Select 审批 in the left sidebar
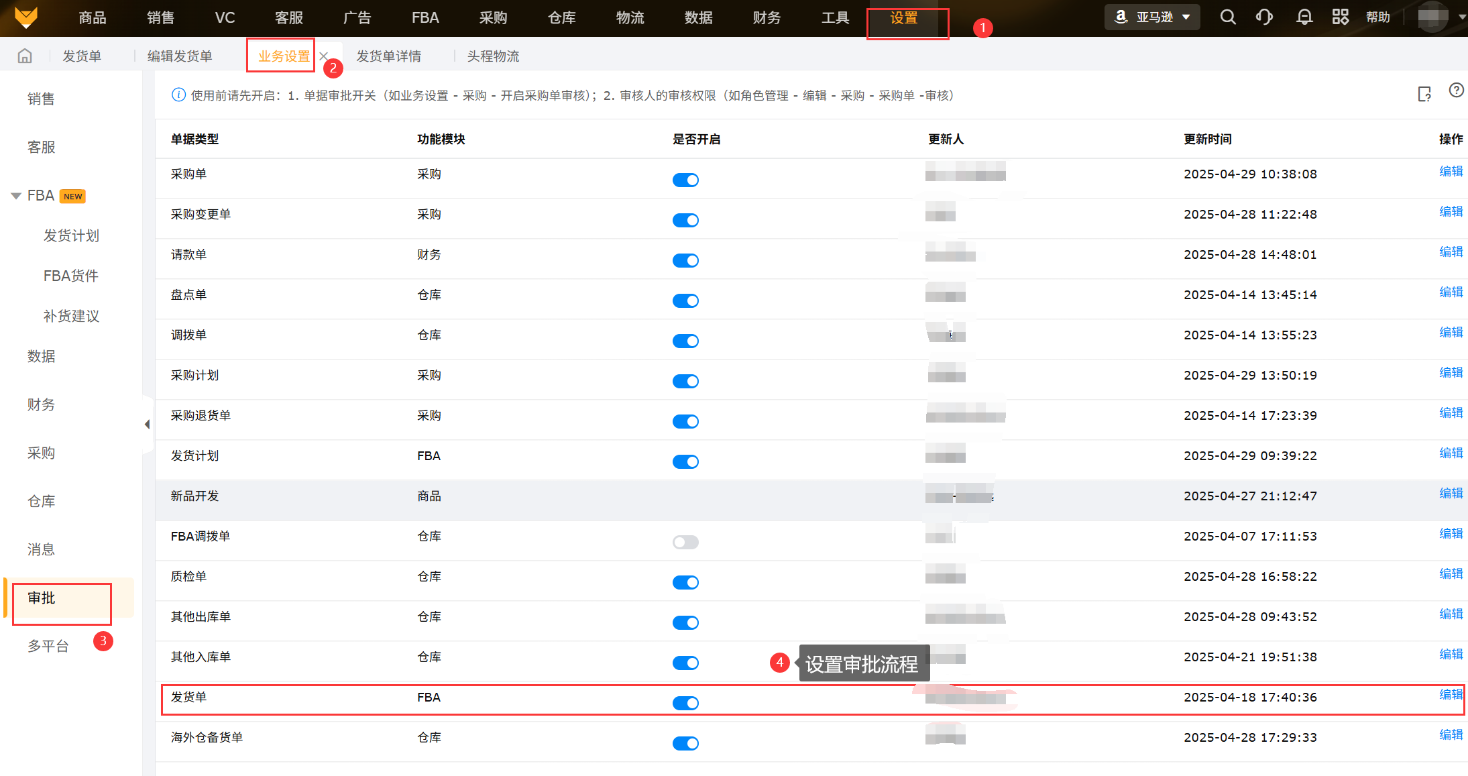The width and height of the screenshot is (1468, 776). click(x=42, y=598)
